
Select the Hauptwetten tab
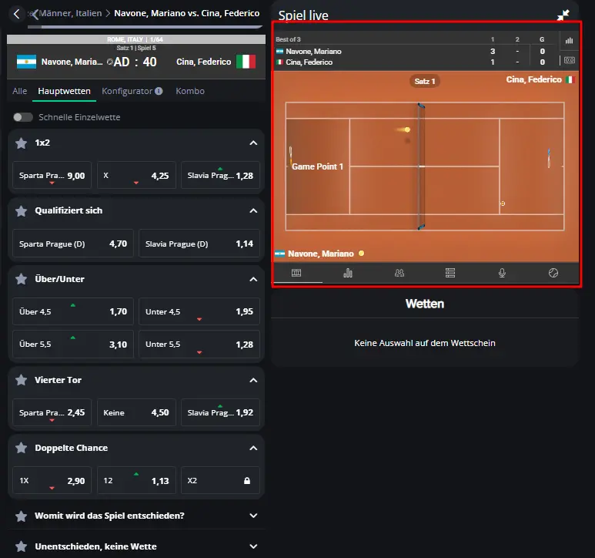(64, 91)
